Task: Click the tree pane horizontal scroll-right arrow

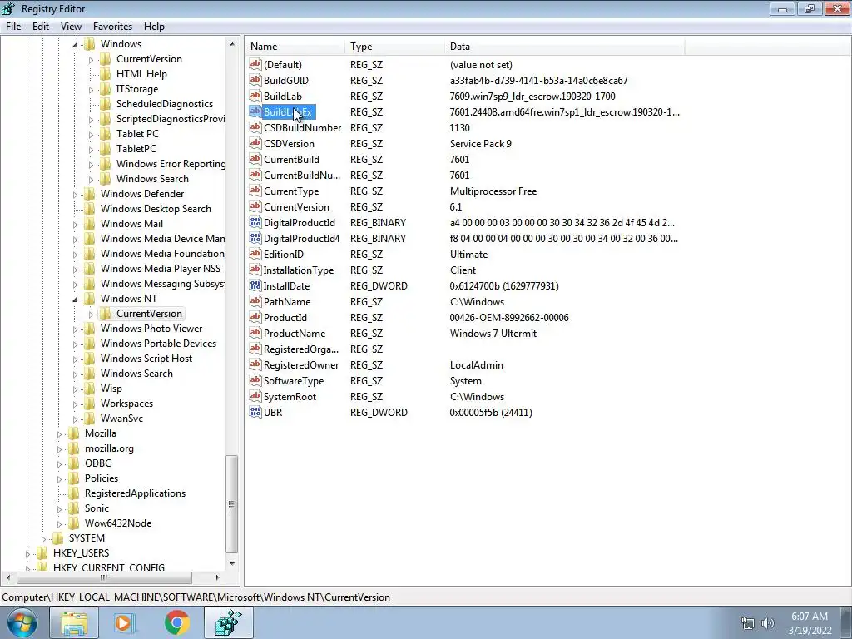Action: pyautogui.click(x=217, y=577)
